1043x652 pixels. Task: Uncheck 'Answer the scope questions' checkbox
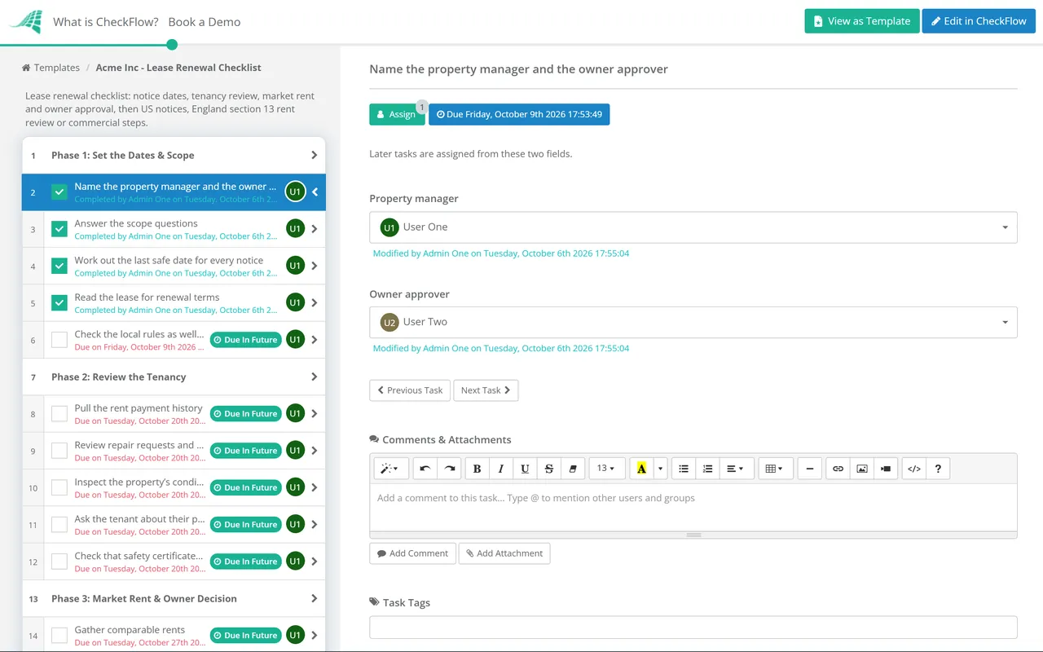pos(59,229)
